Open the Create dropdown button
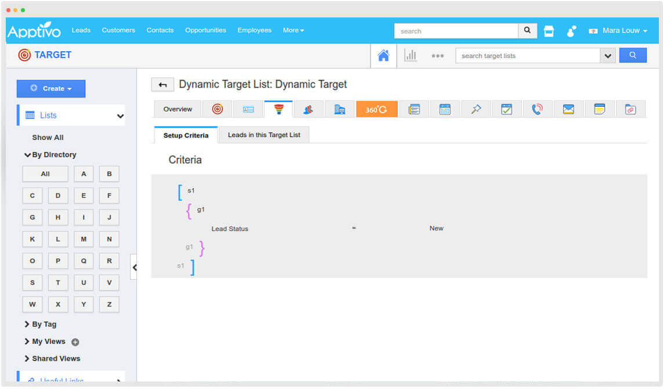Viewport: 667px width, 389px height. tap(51, 89)
